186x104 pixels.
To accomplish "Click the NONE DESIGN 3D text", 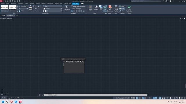I will [x=73, y=62].
